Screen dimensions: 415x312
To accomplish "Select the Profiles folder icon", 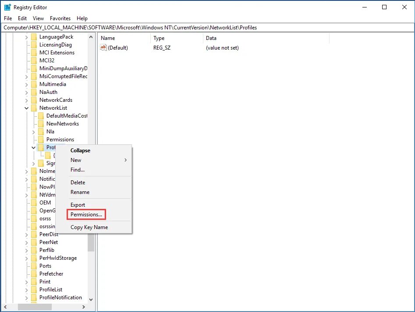I will coord(41,147).
